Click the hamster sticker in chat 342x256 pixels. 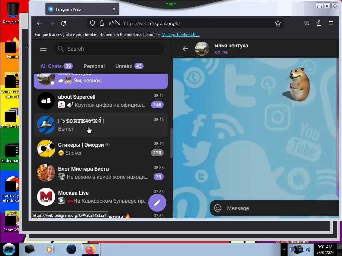tap(297, 84)
